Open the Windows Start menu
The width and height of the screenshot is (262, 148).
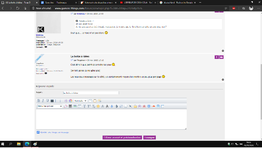pos(3,144)
